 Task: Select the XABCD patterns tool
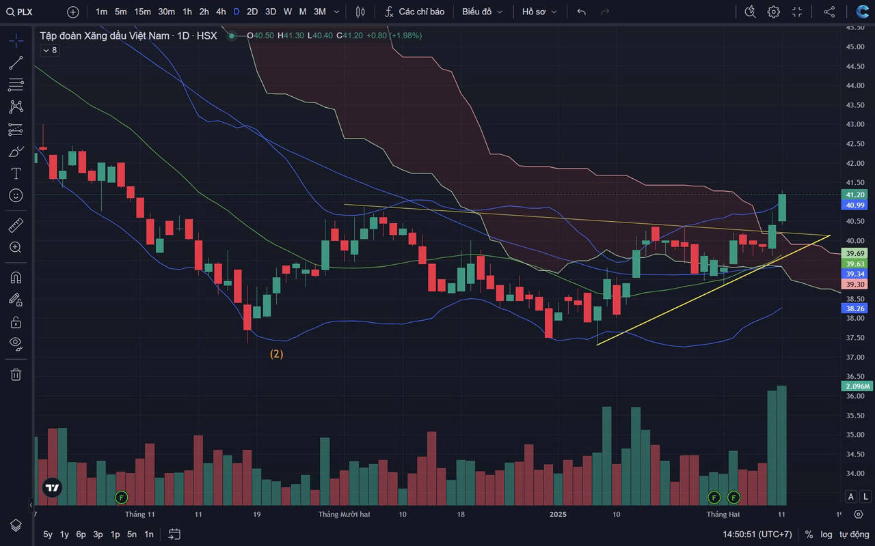coord(16,106)
